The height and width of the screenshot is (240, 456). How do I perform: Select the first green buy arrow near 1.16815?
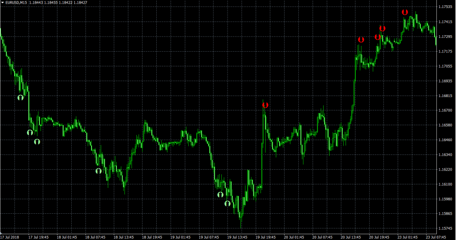tap(20, 98)
